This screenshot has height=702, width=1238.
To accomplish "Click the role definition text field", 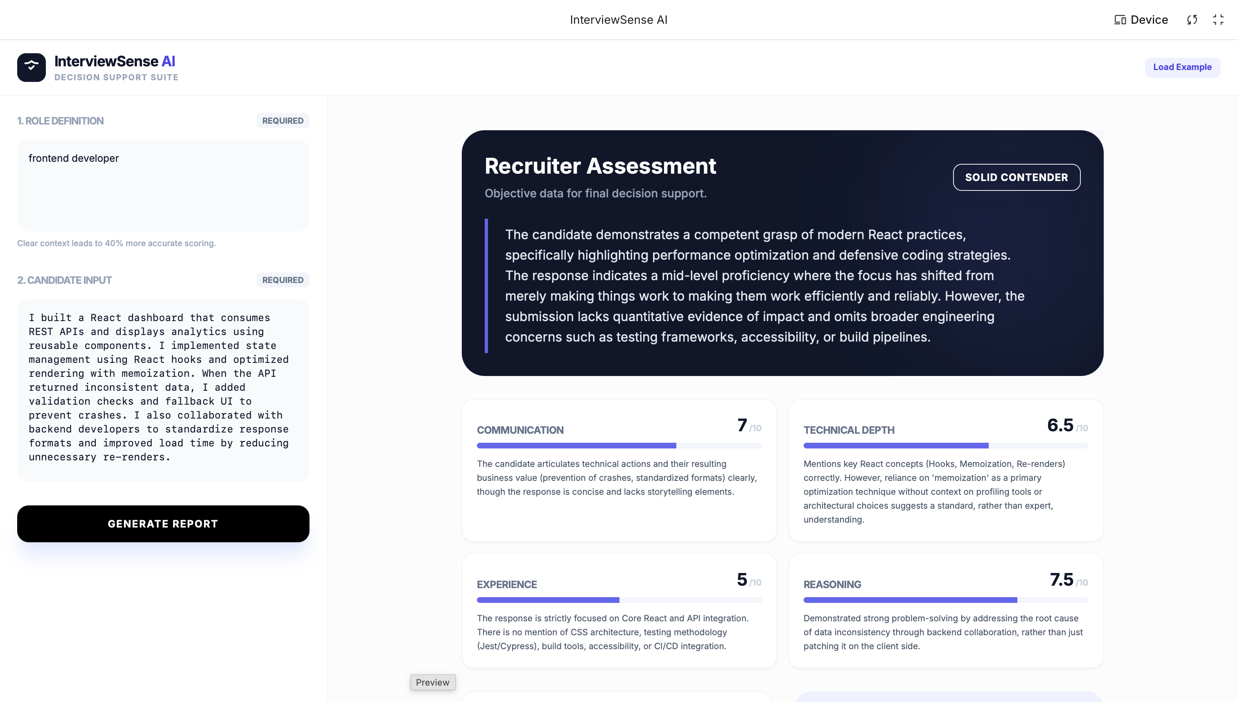I will pyautogui.click(x=163, y=185).
